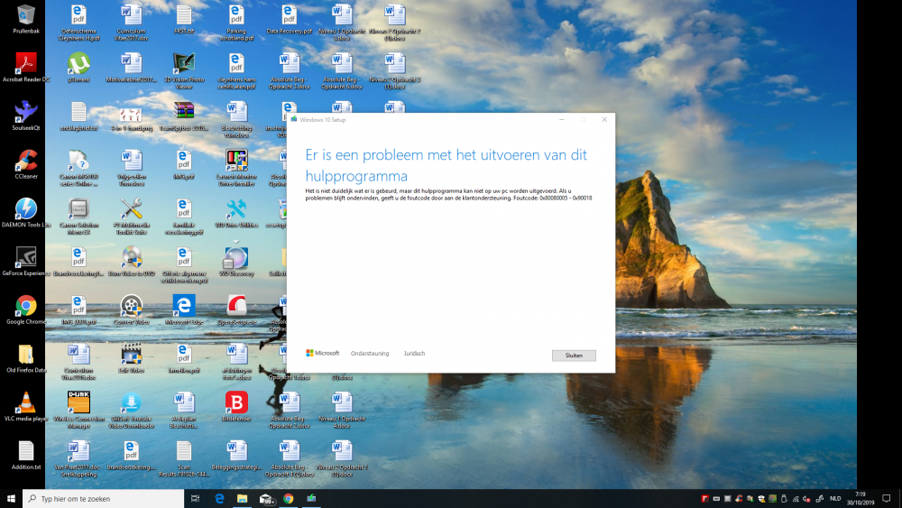This screenshot has width=902, height=508.
Task: Click the Sluiten button in the setup dialog
Action: click(574, 356)
